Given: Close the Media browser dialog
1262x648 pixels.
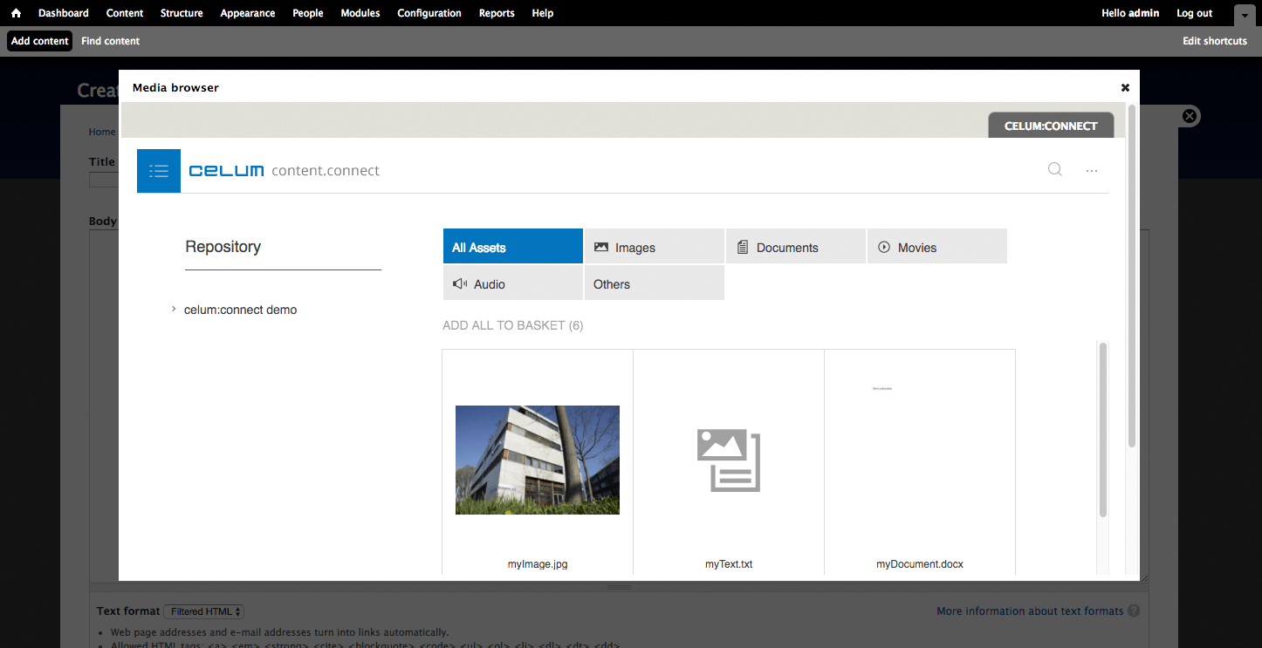Looking at the screenshot, I should pos(1125,87).
